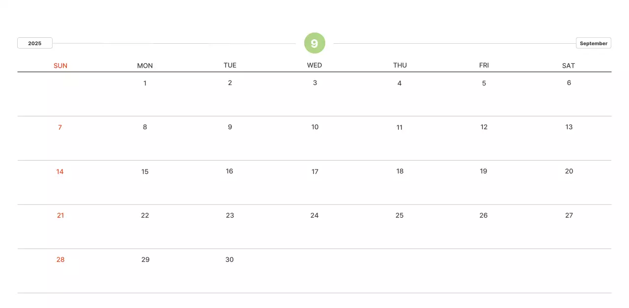Select Monday, September 29
This screenshot has width=629, height=308.
145,259
